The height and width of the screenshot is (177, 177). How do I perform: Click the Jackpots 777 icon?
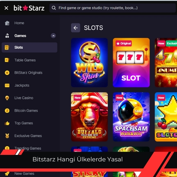7,86
